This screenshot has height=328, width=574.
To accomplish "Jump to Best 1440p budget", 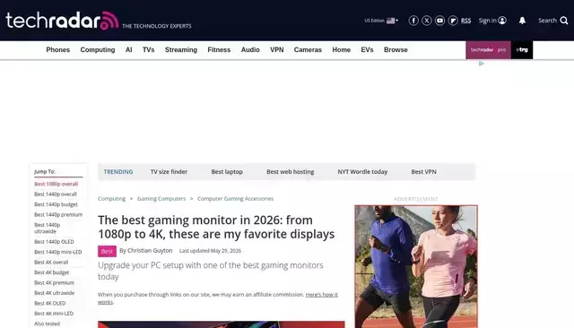I will pos(56,204).
